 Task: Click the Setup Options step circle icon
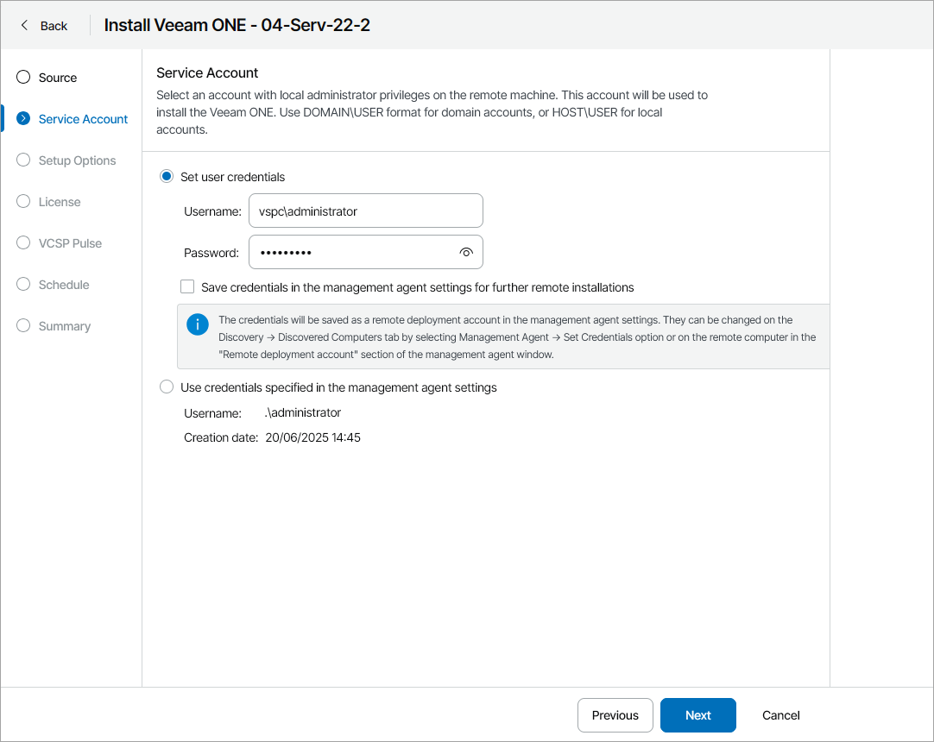tap(23, 160)
